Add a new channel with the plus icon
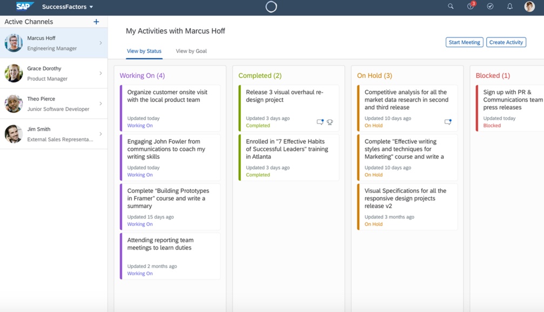Viewport: 544px width, 312px height. click(96, 22)
